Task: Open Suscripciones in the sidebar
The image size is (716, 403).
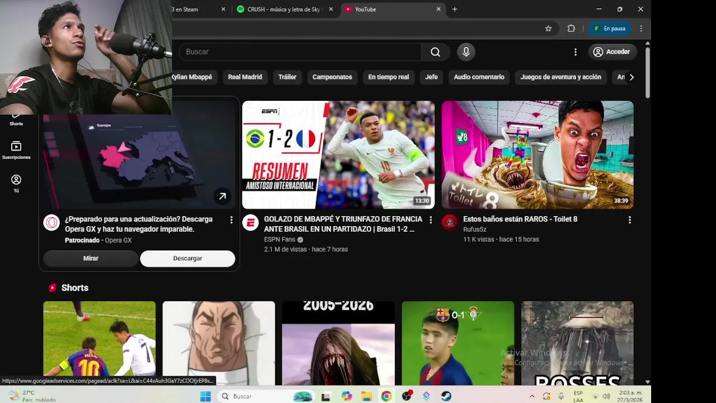Action: pos(16,151)
